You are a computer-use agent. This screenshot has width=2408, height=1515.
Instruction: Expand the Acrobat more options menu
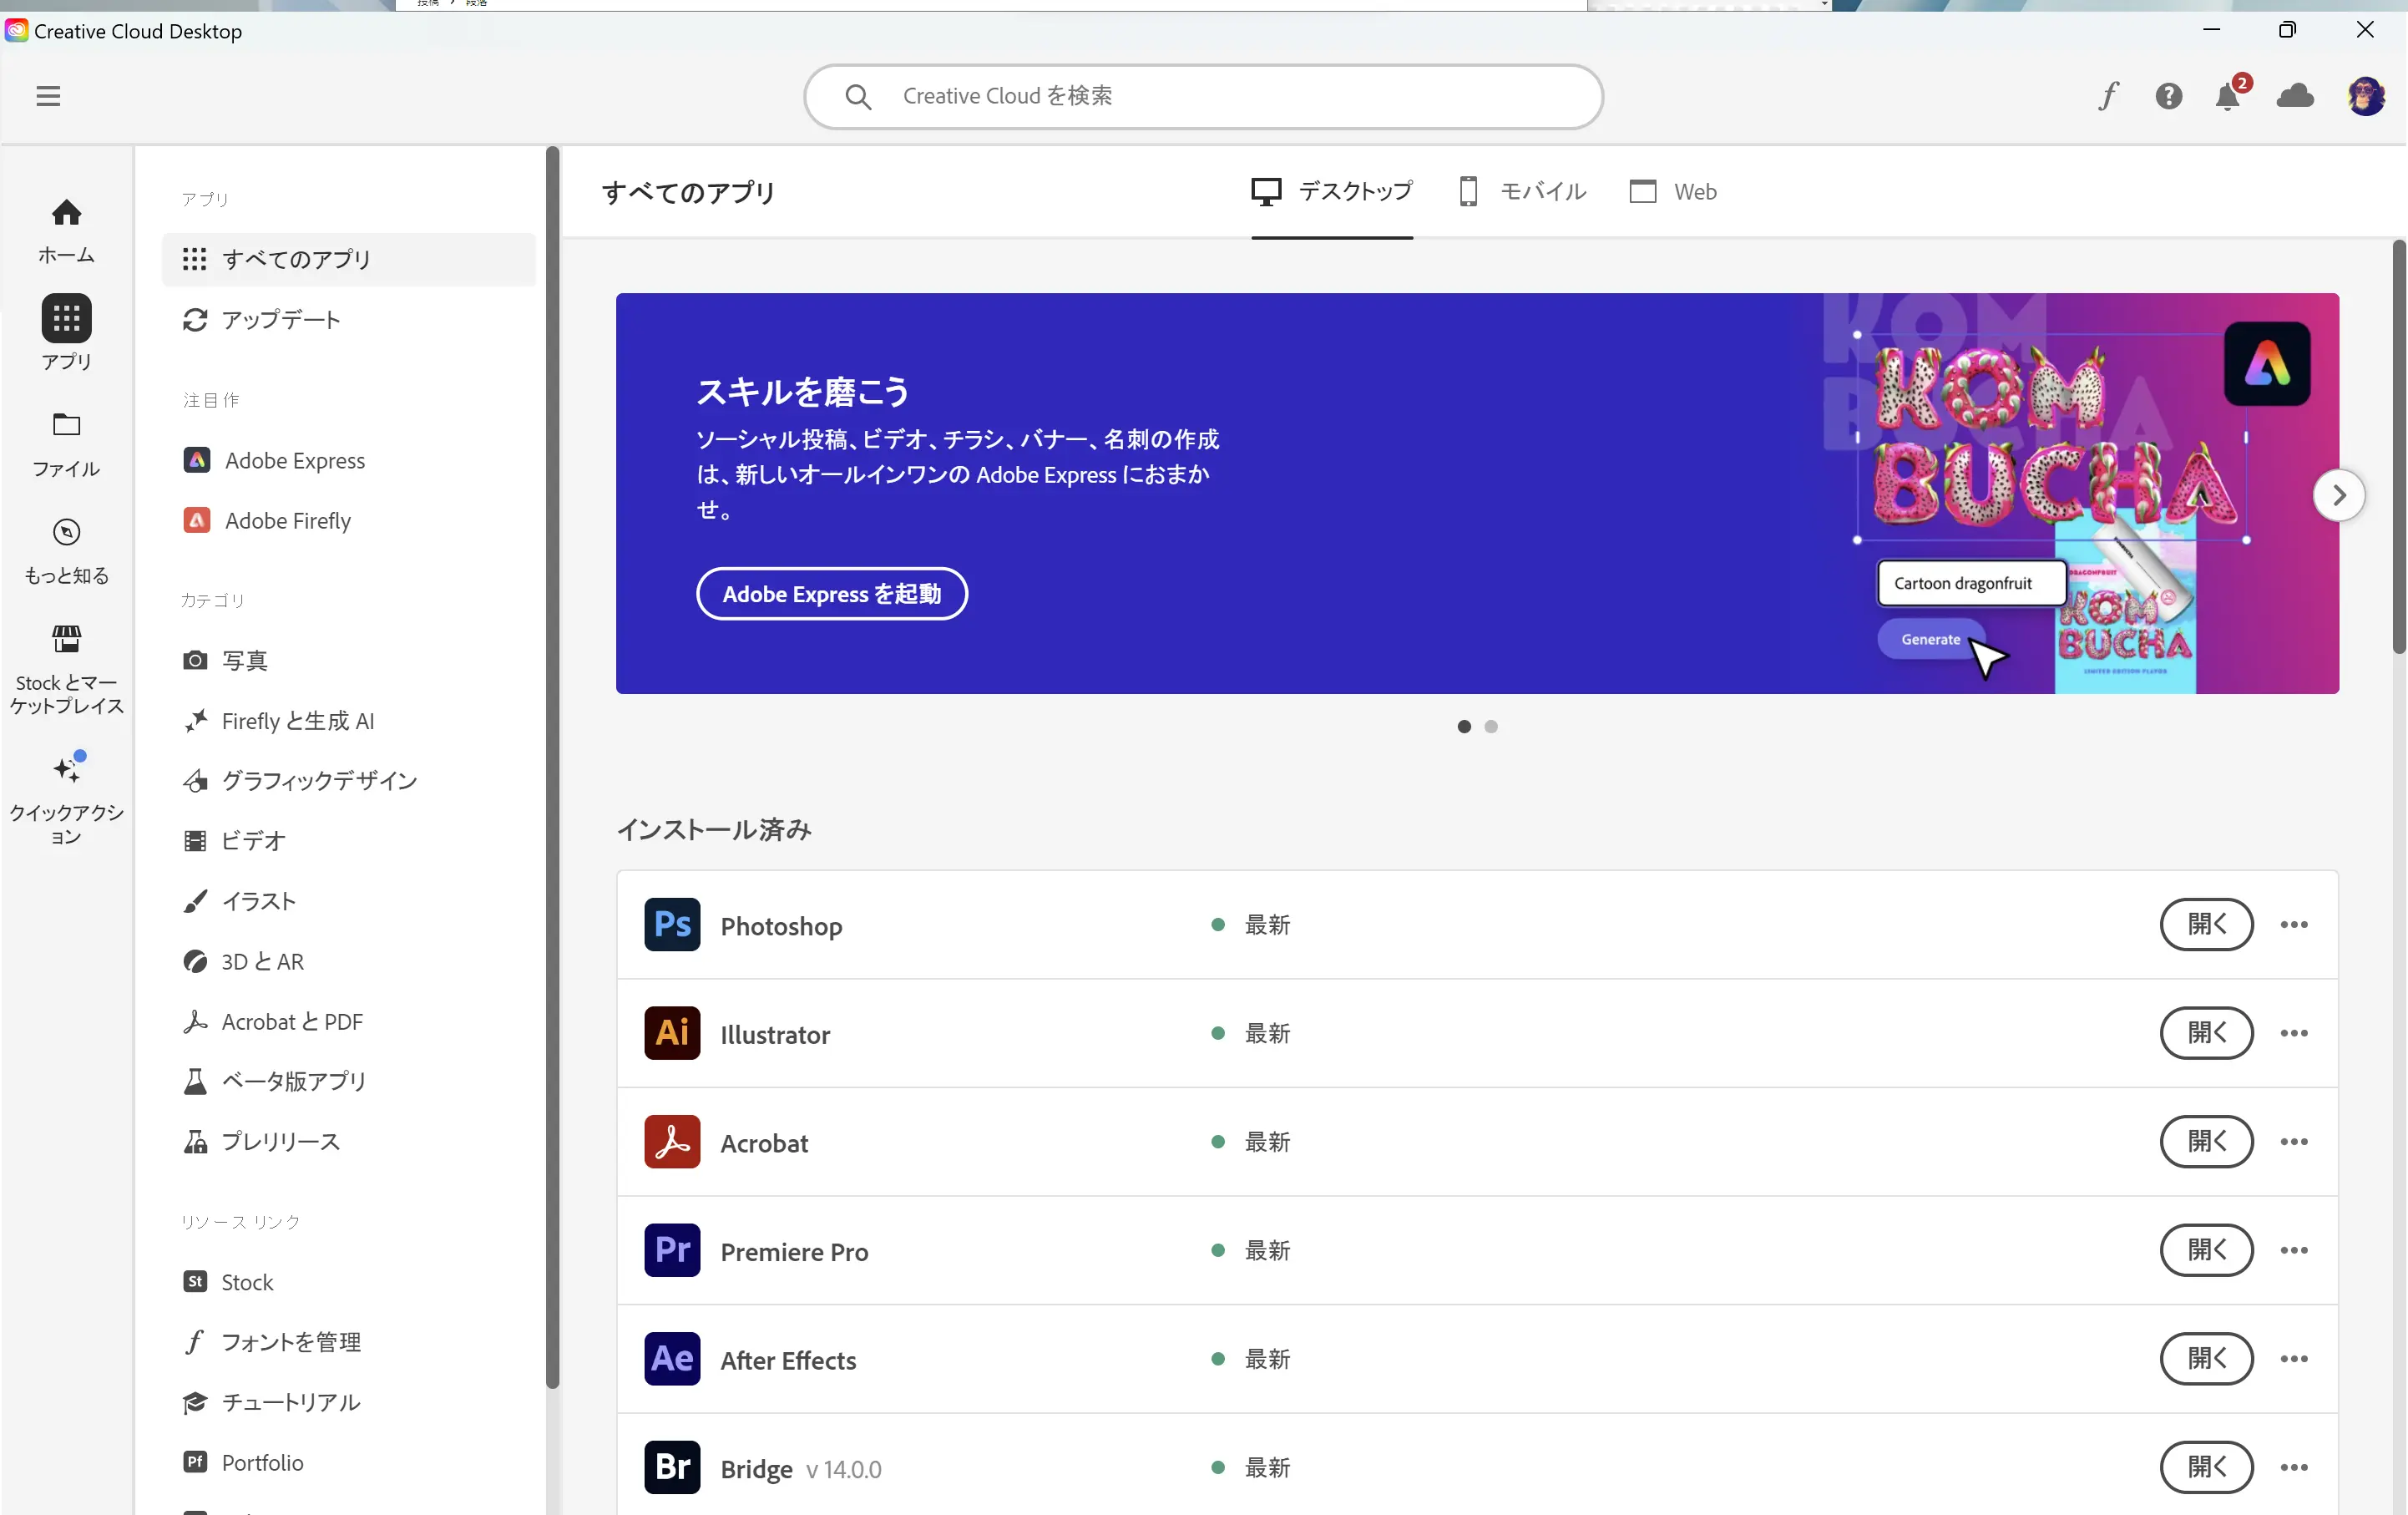[x=2294, y=1142]
